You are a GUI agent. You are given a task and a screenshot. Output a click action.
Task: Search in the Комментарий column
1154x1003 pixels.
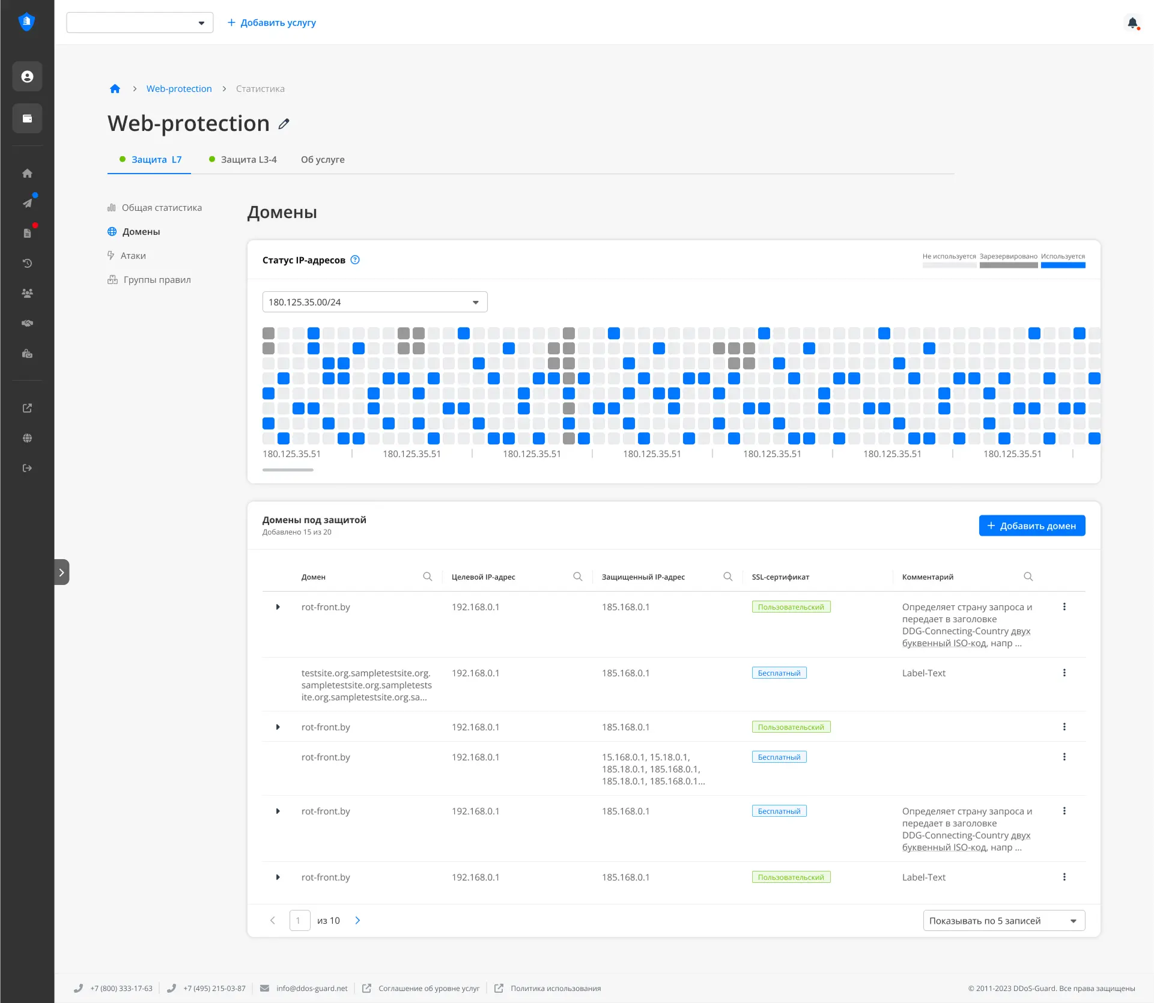pos(1028,577)
